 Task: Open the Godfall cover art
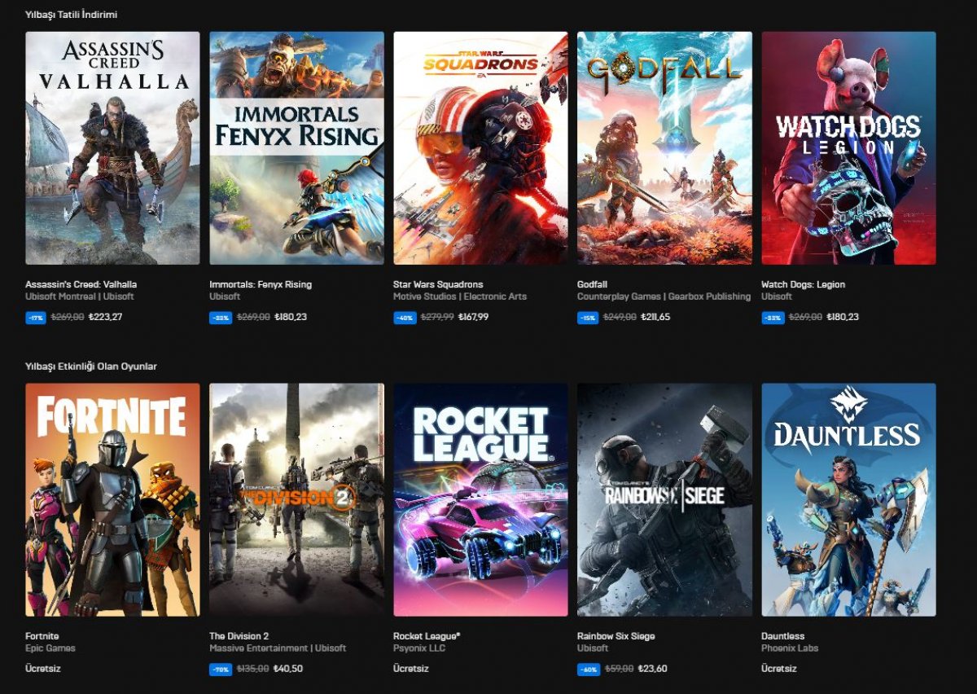point(664,148)
